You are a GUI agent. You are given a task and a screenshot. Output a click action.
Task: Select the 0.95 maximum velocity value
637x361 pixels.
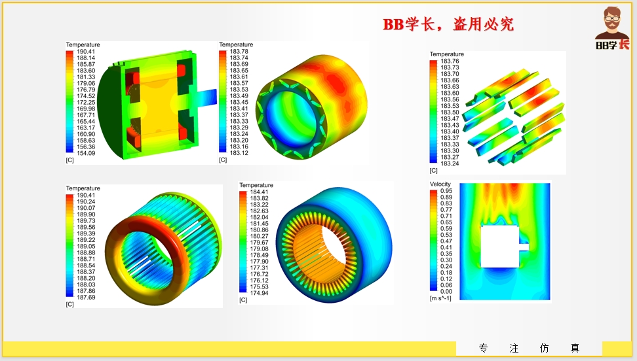(446, 191)
